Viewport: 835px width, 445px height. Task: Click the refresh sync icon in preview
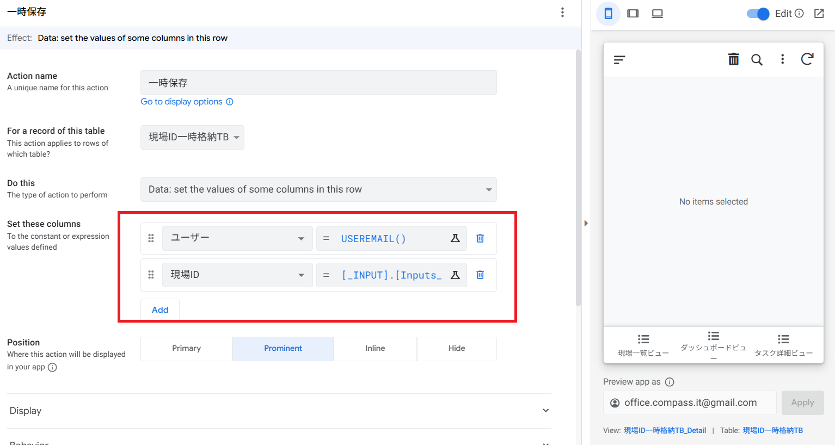click(807, 59)
